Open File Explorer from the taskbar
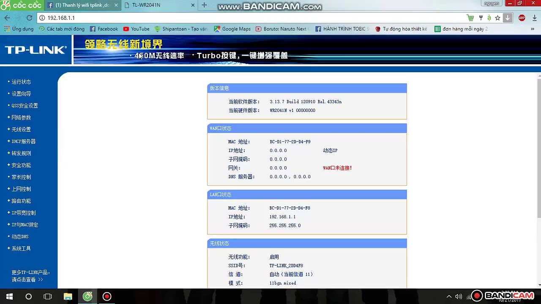The height and width of the screenshot is (304, 541). point(68,296)
